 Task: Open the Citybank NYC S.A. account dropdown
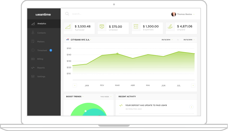coord(91,40)
